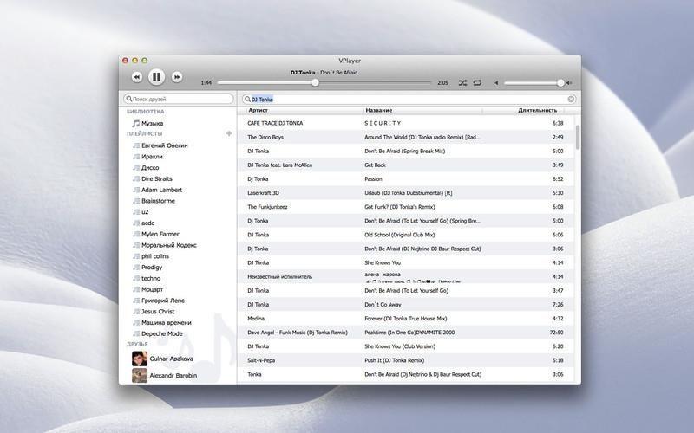
Task: Skip to next track
Action: 177,77
